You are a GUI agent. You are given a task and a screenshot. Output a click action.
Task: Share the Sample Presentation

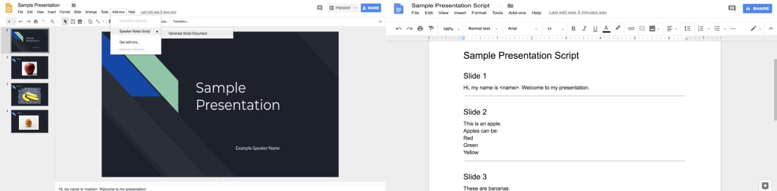point(371,8)
